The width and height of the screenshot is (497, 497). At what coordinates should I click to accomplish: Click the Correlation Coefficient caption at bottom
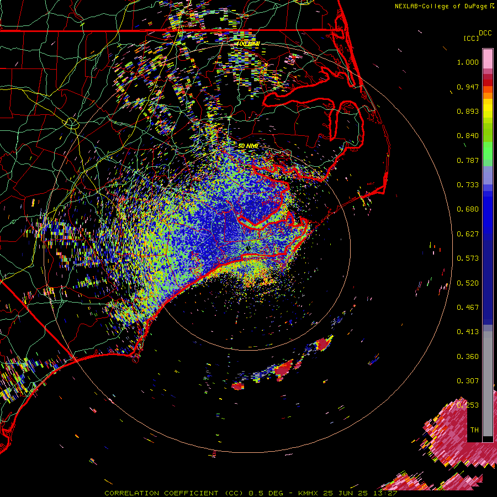coord(251,493)
